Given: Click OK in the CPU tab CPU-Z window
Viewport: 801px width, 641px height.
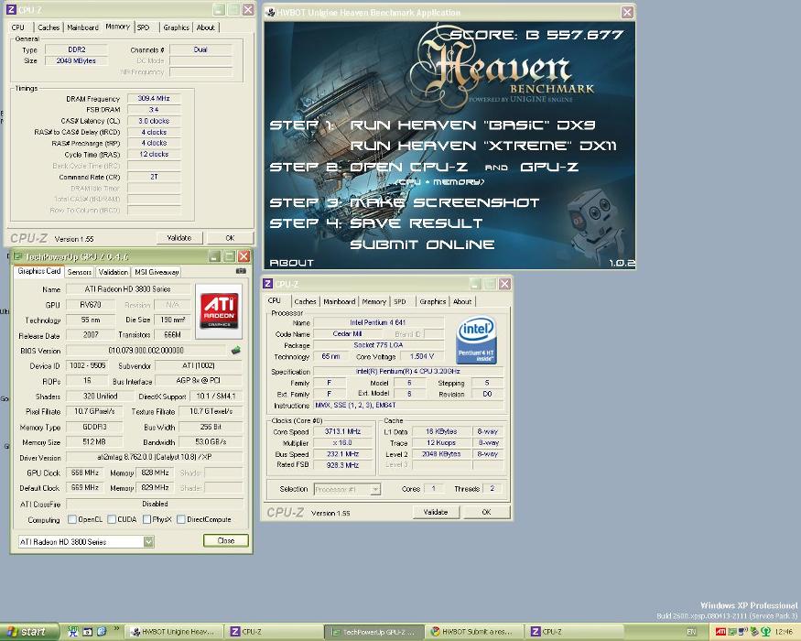Looking at the screenshot, I should click(486, 512).
